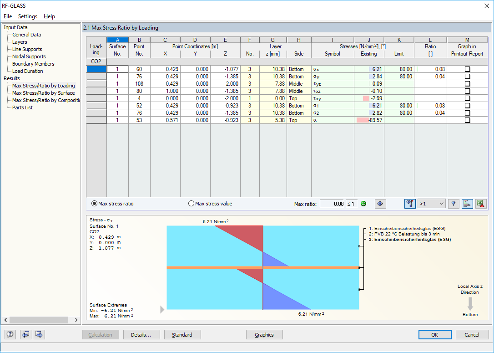This screenshot has width=494, height=353.
Task: Open the File menu
Action: pos(8,16)
